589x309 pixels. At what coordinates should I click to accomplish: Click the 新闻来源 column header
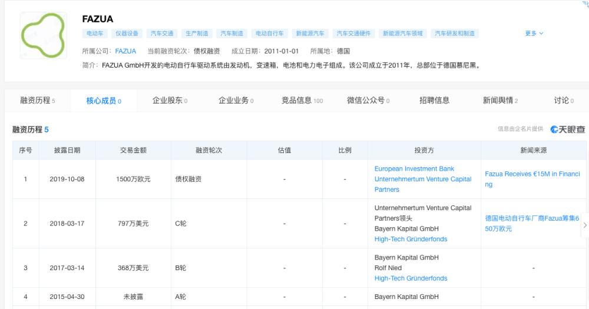click(534, 150)
